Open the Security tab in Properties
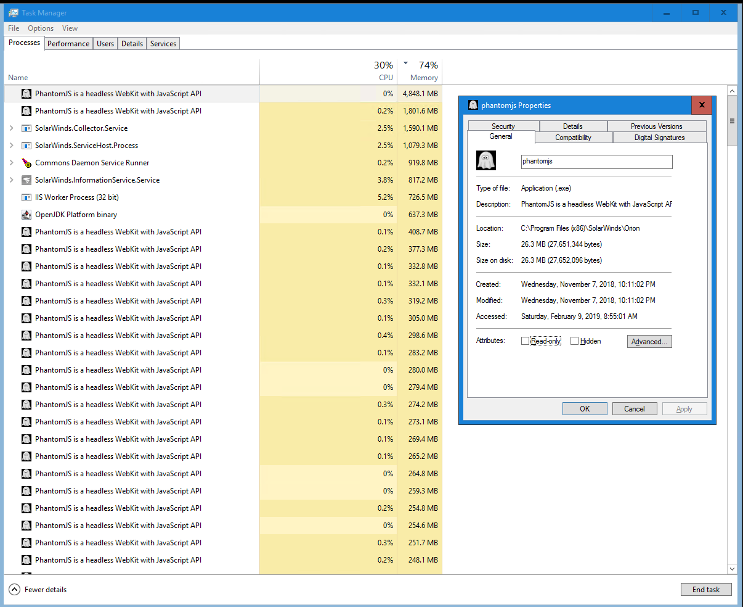 [x=503, y=126]
